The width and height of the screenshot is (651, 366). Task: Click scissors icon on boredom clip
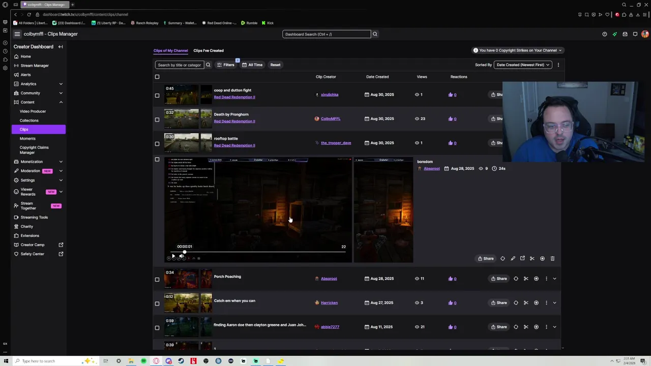pyautogui.click(x=532, y=258)
